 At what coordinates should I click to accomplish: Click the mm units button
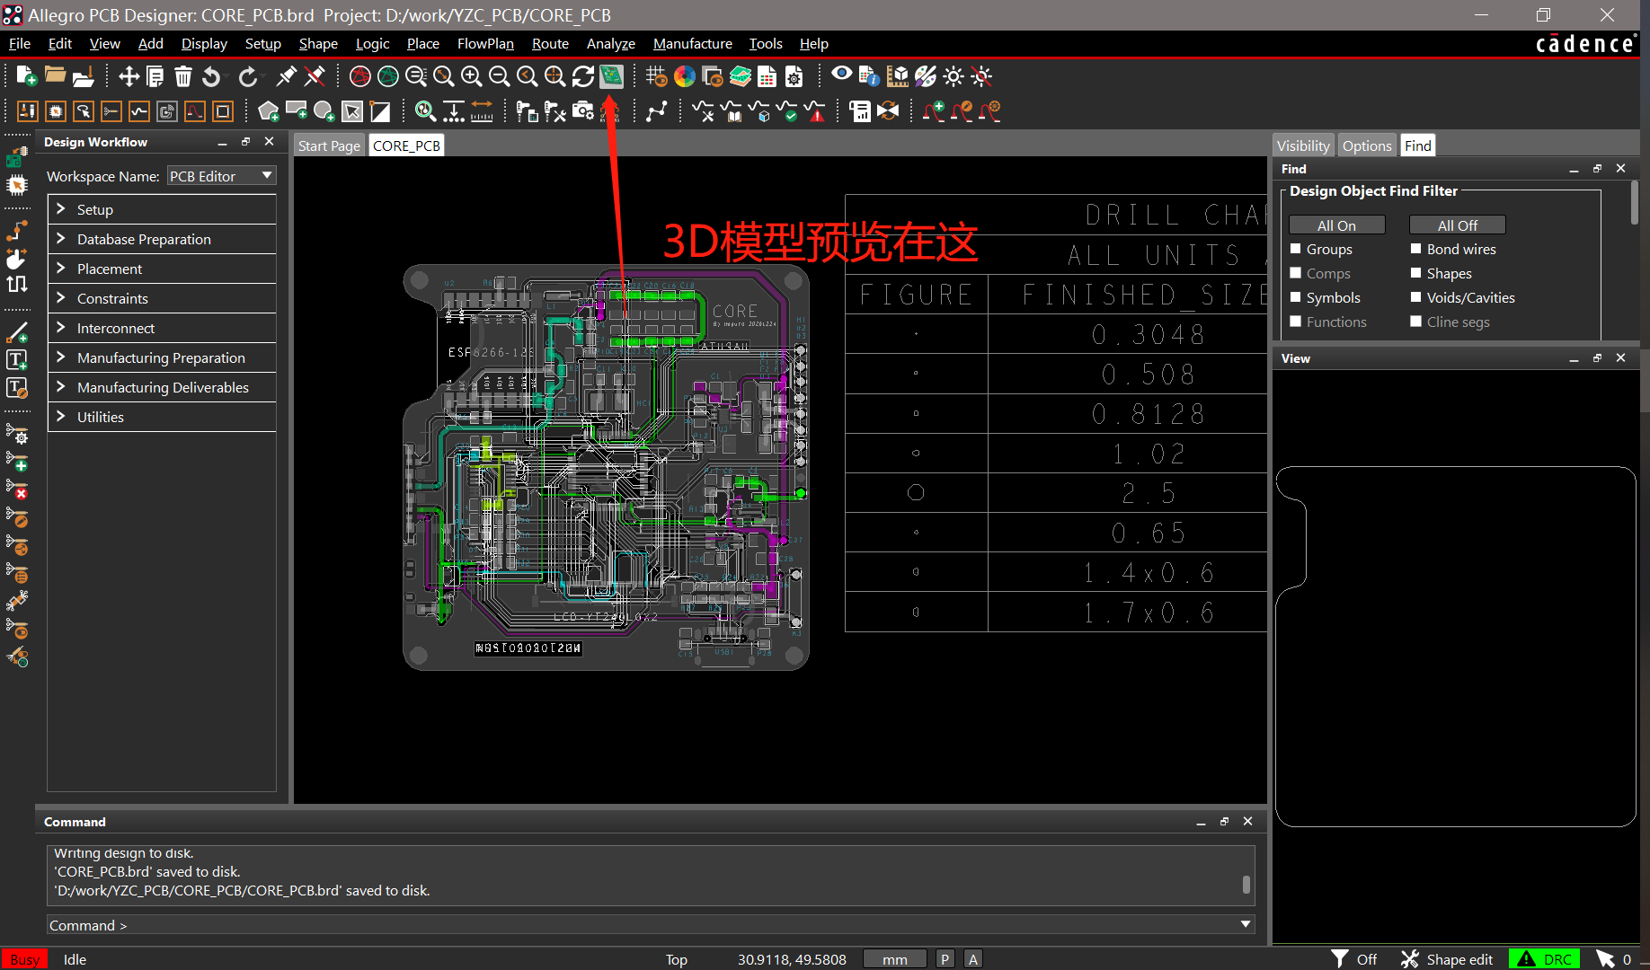pos(894,959)
